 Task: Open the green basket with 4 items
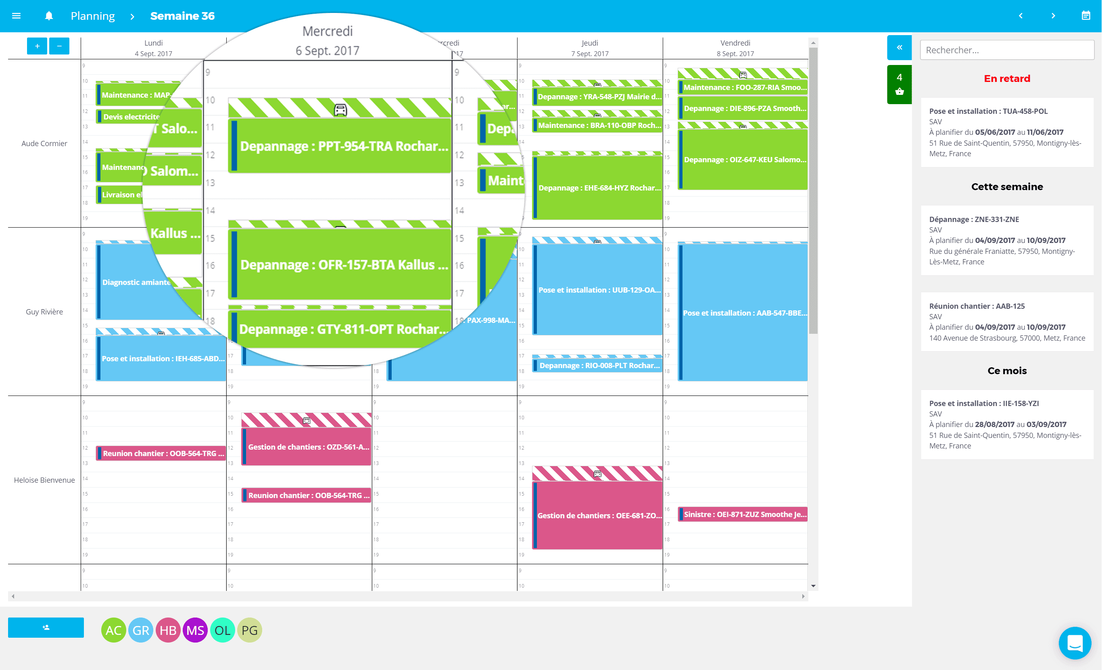coord(900,85)
